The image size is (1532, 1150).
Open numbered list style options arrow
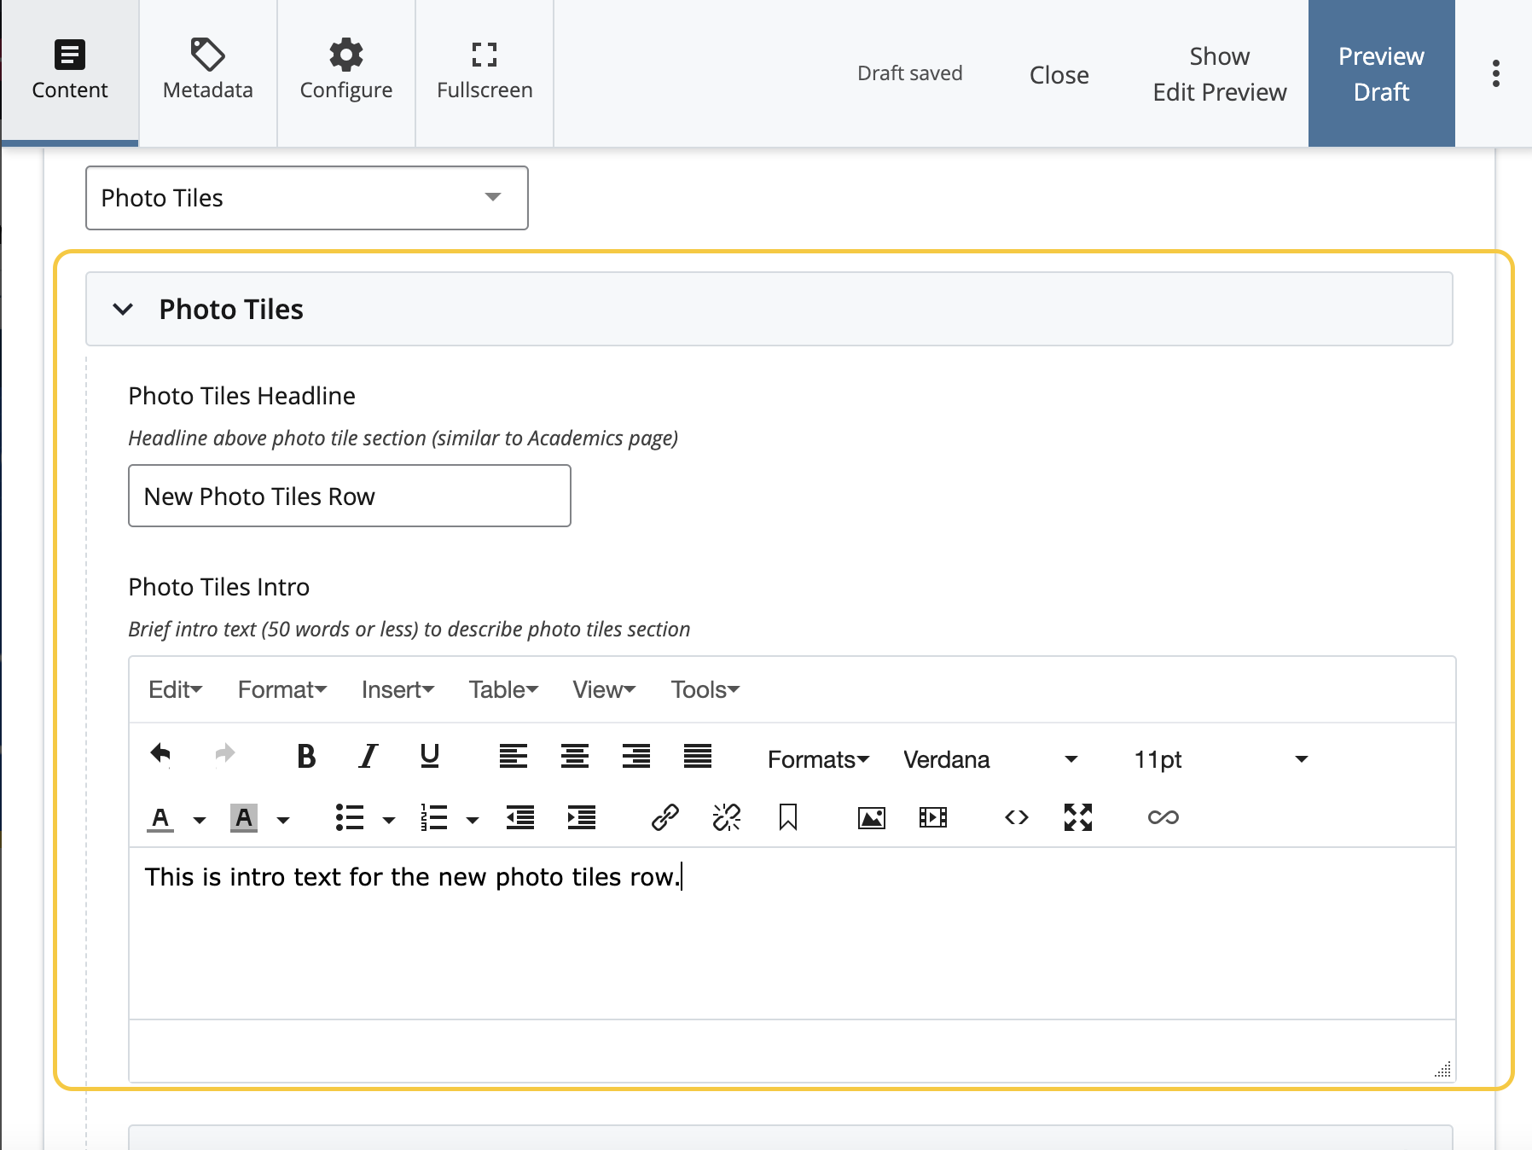(x=473, y=820)
